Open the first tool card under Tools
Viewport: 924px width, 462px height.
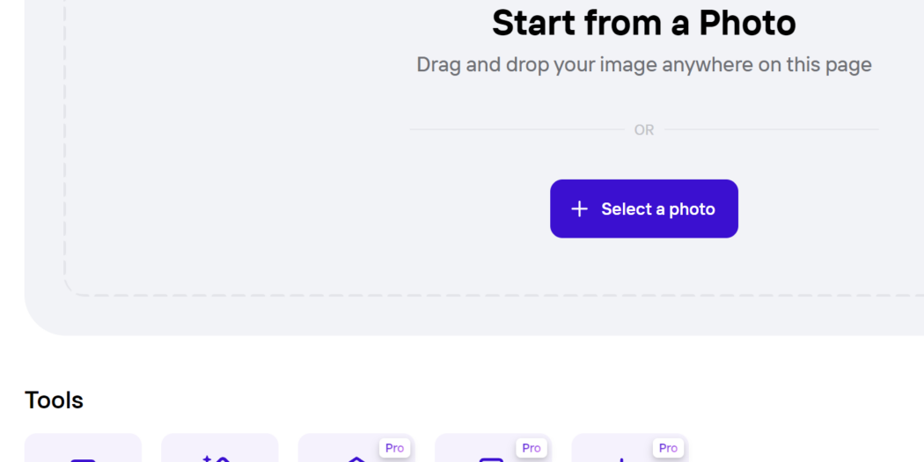click(83, 448)
